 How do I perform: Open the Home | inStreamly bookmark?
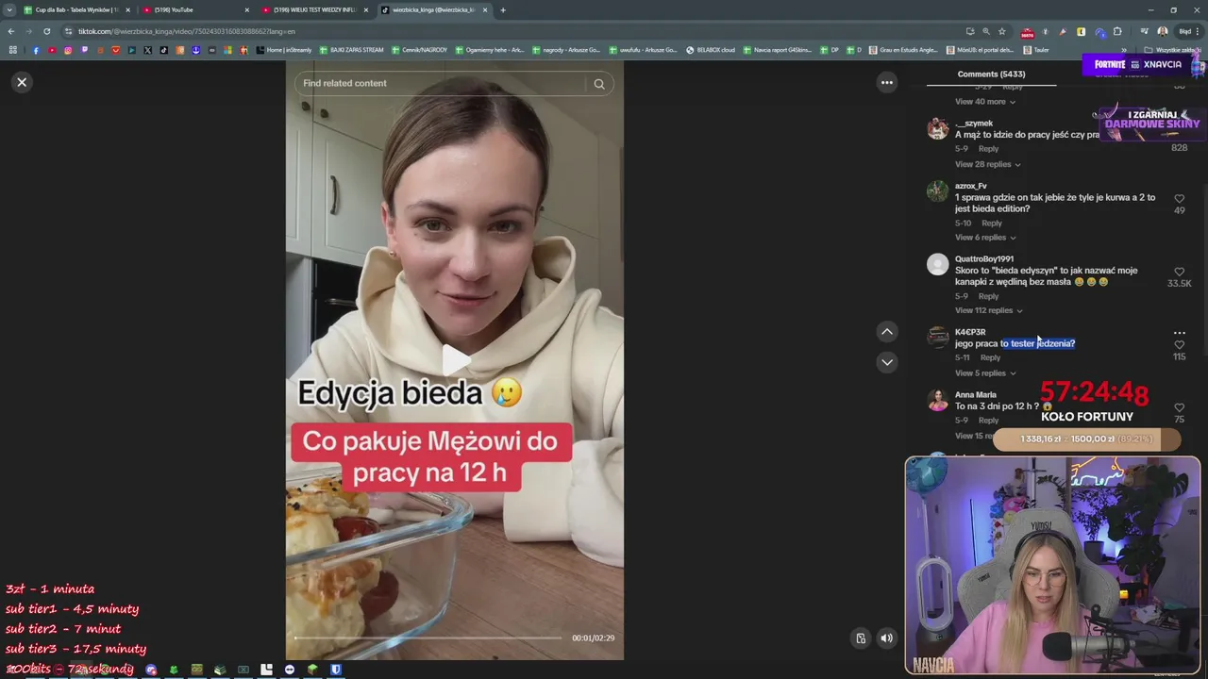[x=285, y=50]
